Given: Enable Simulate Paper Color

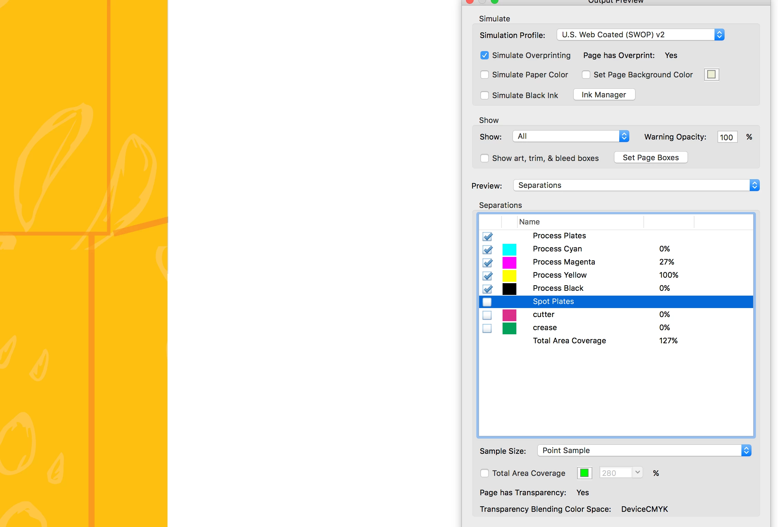Looking at the screenshot, I should 484,75.
